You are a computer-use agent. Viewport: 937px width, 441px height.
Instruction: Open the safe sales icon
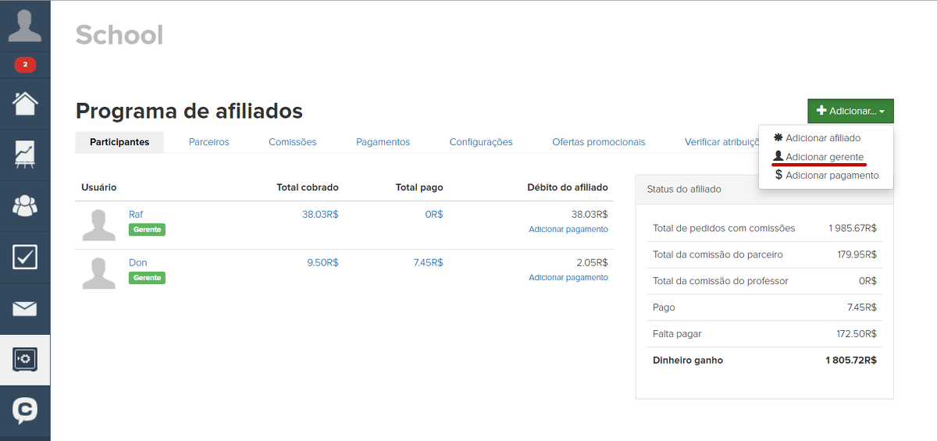tap(25, 359)
